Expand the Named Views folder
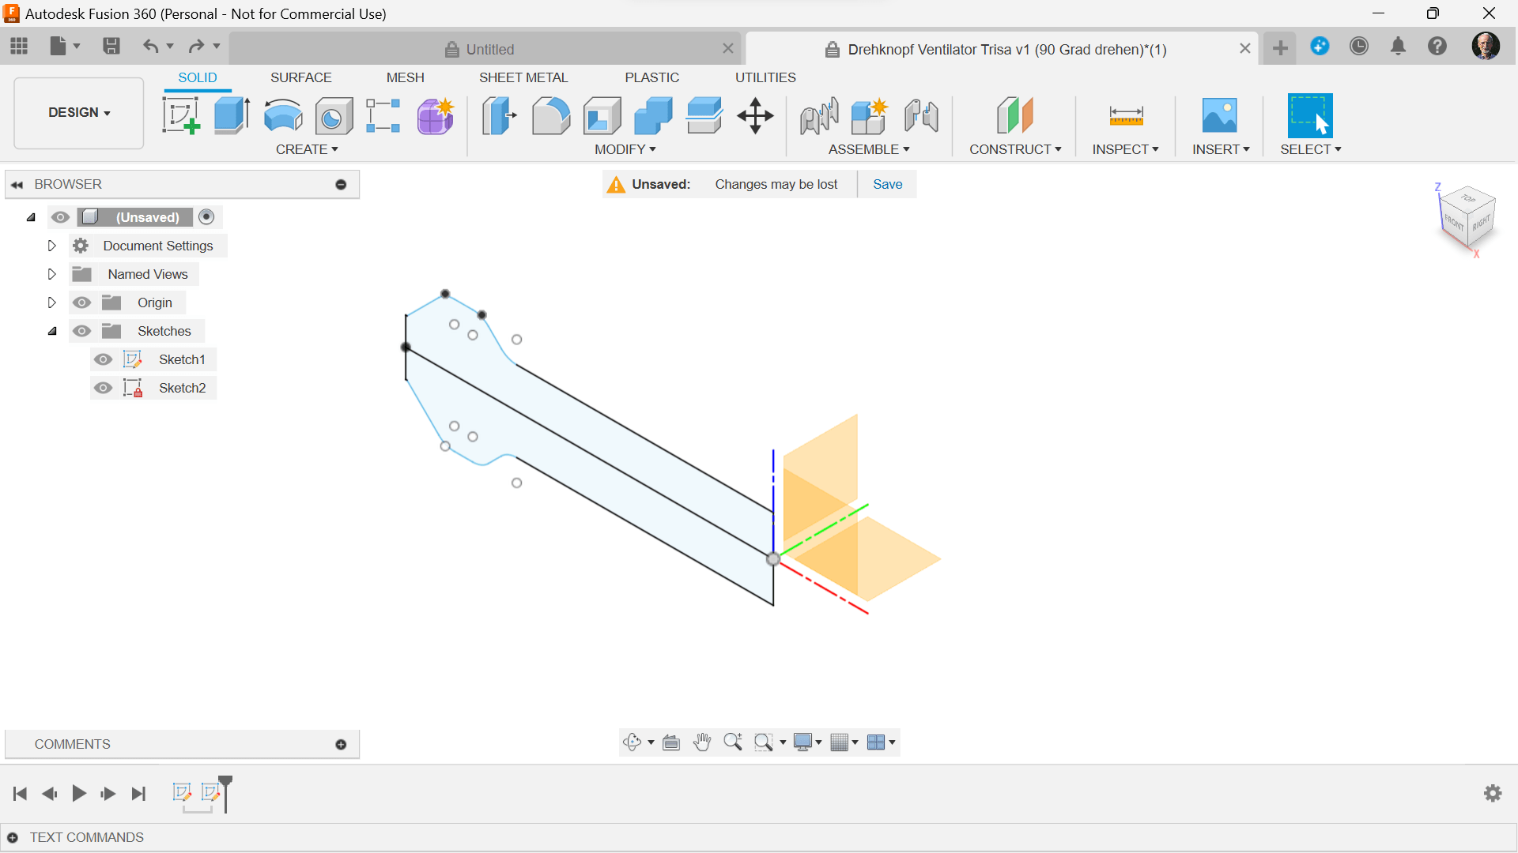This screenshot has width=1518, height=853. point(51,274)
